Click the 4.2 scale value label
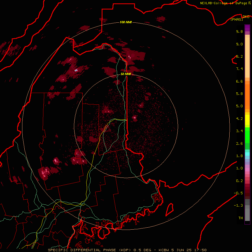 [x=239, y=119]
